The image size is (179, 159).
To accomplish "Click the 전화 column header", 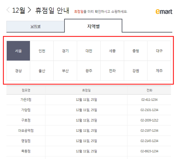I will tap(149, 90).
